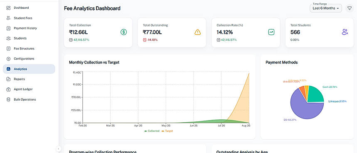
Task: Open Bulk Operations menu item
Action: [29, 99]
